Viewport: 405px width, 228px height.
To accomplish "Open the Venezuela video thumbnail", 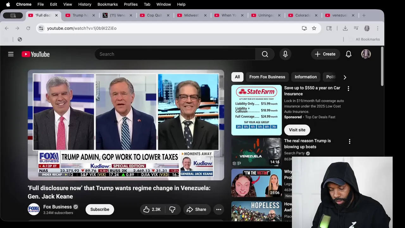I will pyautogui.click(x=256, y=152).
